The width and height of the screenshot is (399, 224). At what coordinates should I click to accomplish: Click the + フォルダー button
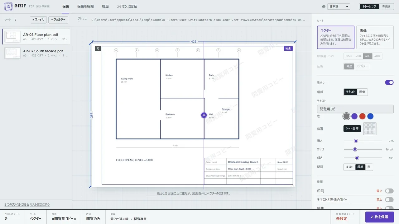pyautogui.click(x=58, y=20)
